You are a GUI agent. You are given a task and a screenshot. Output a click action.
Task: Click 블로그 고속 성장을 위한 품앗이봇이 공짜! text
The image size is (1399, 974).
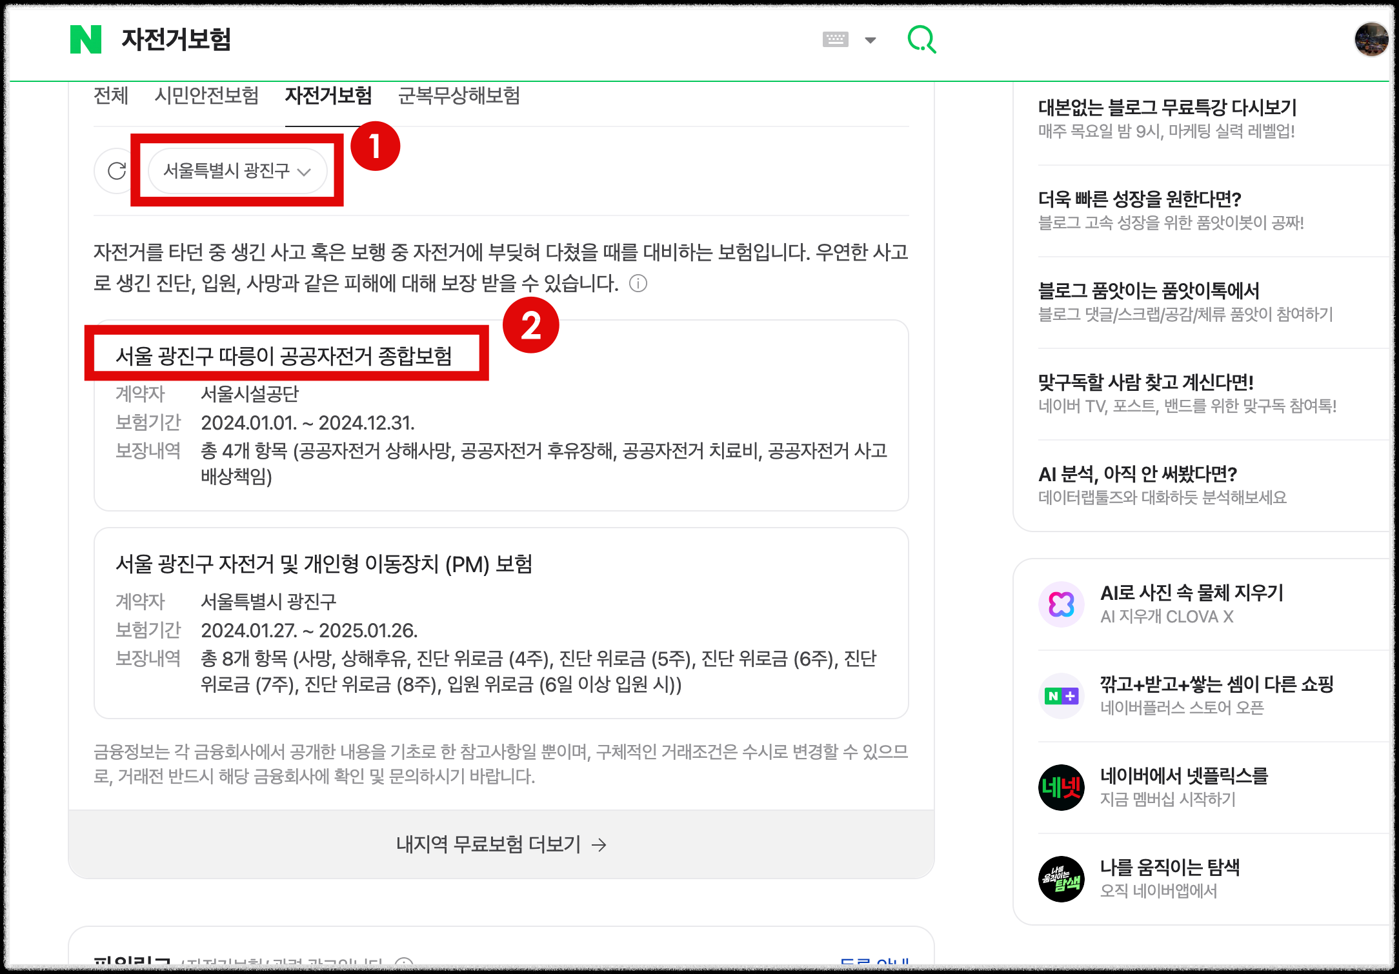[1171, 223]
